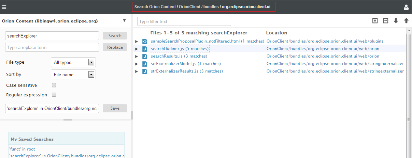Open searchResults.js (3 matches) link
This screenshot has height=158, width=412.
[179, 56]
